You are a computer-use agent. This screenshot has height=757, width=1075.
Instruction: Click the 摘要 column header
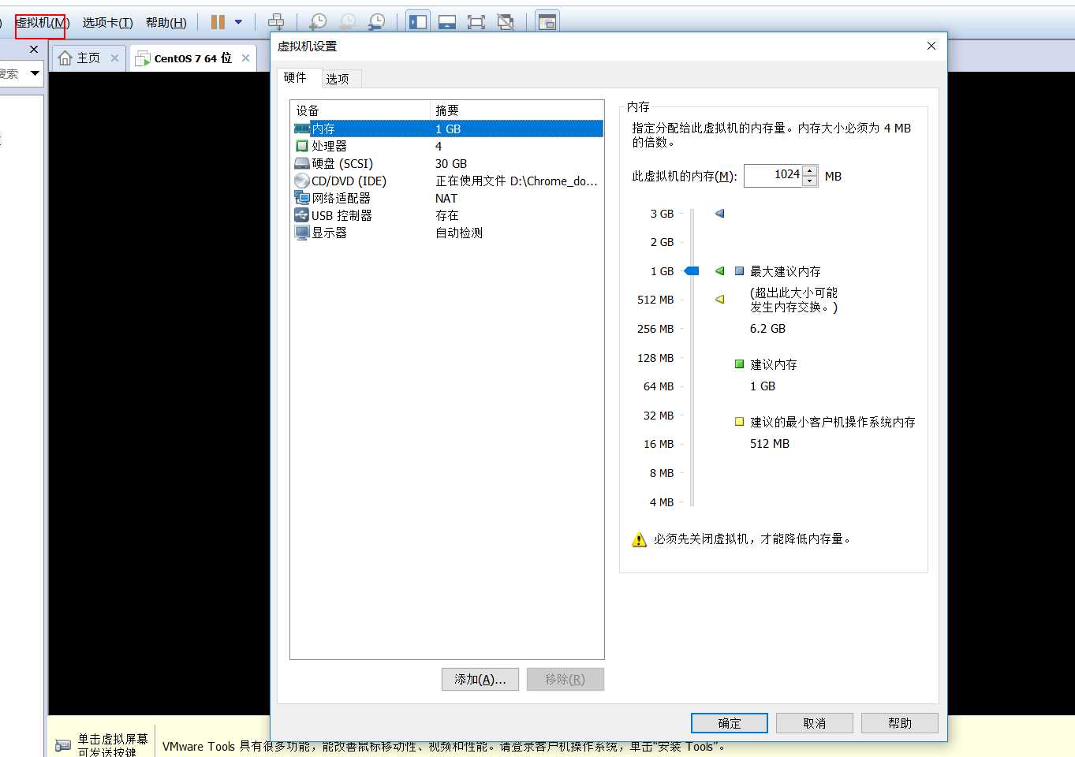point(517,110)
